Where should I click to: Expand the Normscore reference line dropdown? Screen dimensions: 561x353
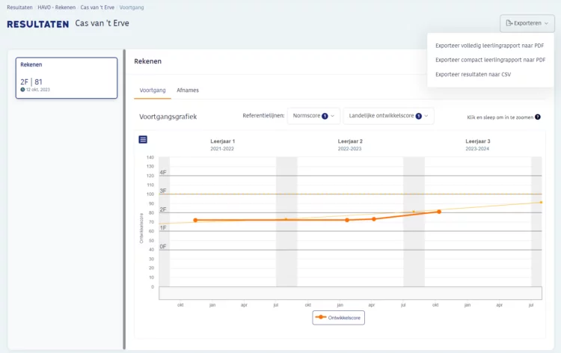coord(313,116)
